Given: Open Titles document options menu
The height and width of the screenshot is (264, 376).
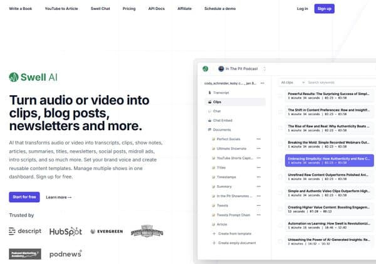Looking at the screenshot, I should 258,168.
